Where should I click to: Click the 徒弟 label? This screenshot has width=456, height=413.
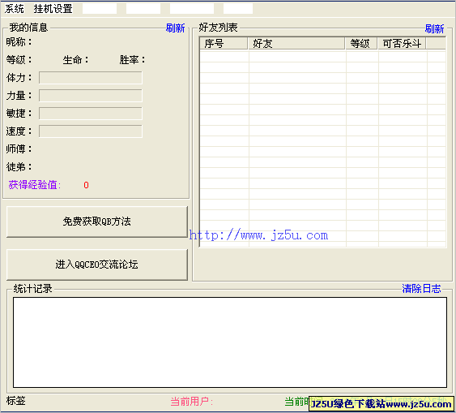(19, 167)
